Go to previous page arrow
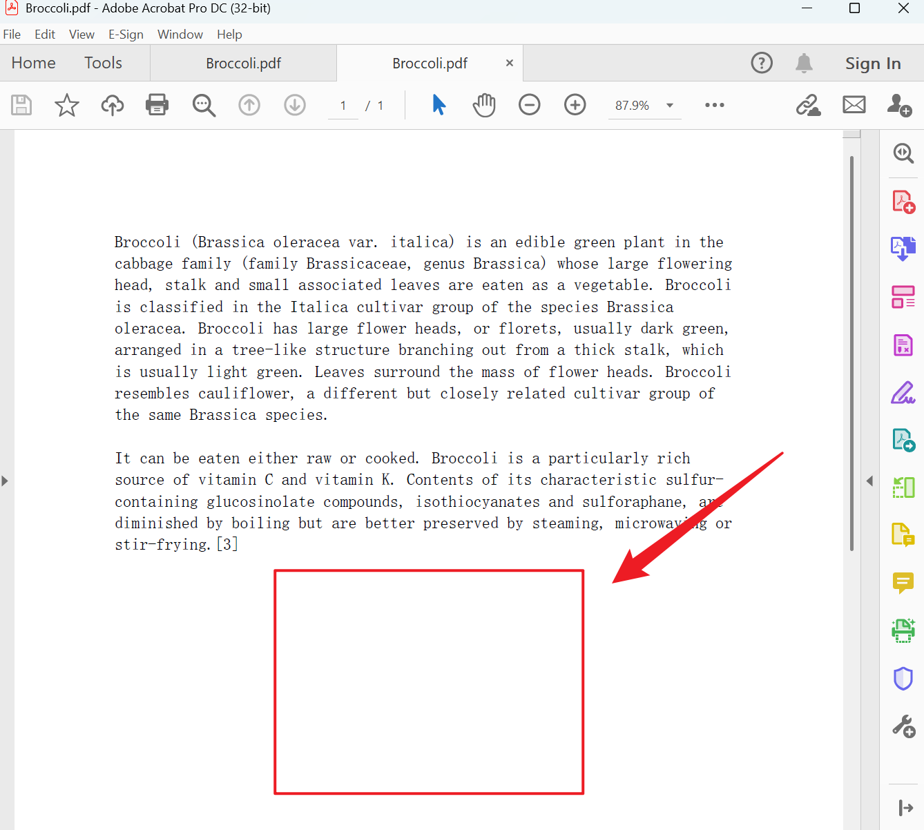924x830 pixels. 249,105
